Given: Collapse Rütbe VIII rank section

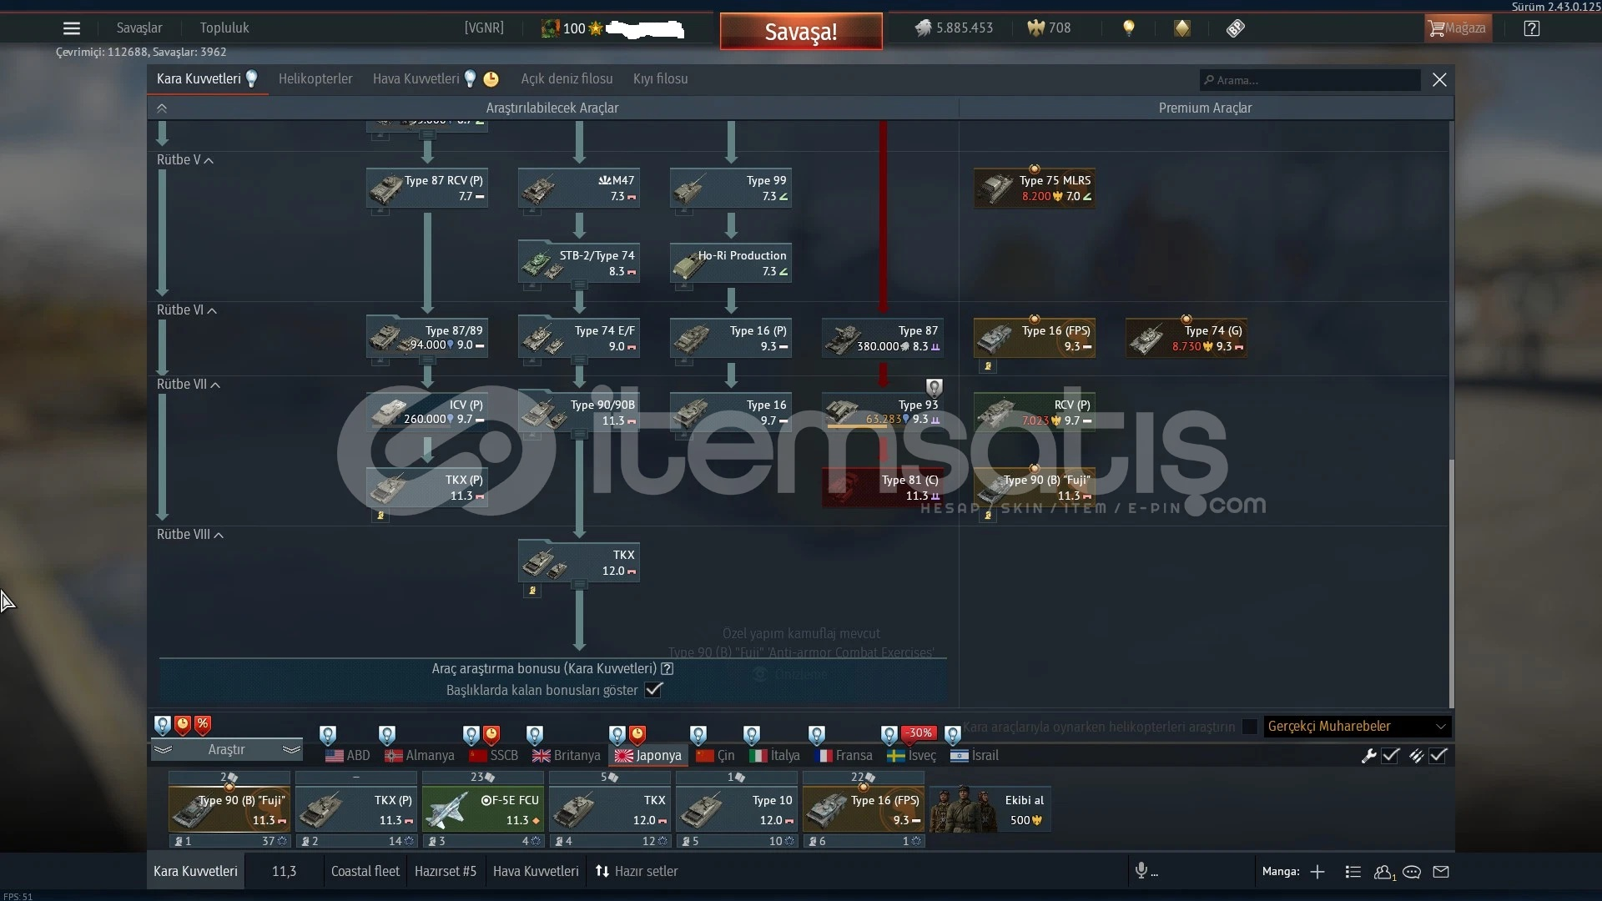Looking at the screenshot, I should coord(190,535).
